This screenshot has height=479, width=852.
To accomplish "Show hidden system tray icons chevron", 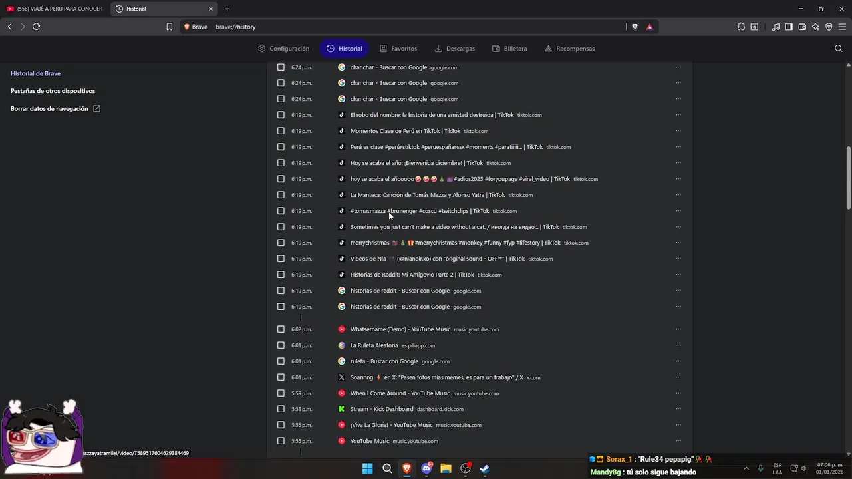I will (x=746, y=468).
